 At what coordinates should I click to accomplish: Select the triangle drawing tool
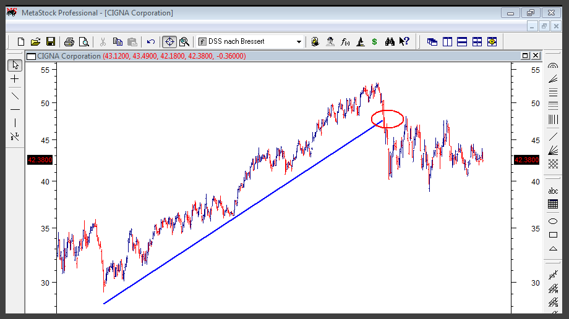pos(553,249)
